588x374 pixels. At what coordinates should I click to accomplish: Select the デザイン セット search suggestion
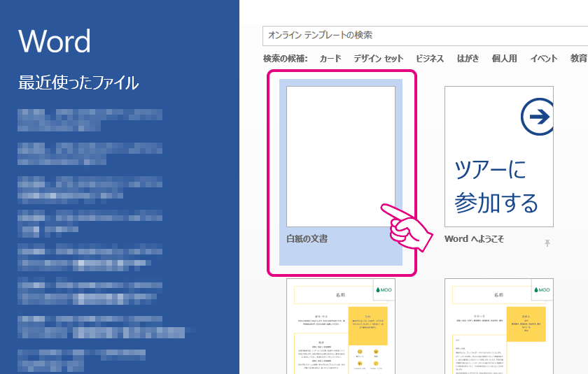(x=379, y=59)
